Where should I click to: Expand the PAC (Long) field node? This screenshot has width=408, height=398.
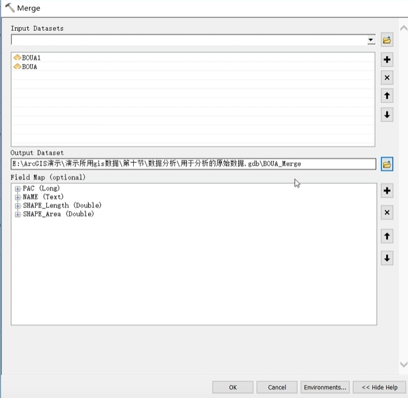click(x=17, y=189)
